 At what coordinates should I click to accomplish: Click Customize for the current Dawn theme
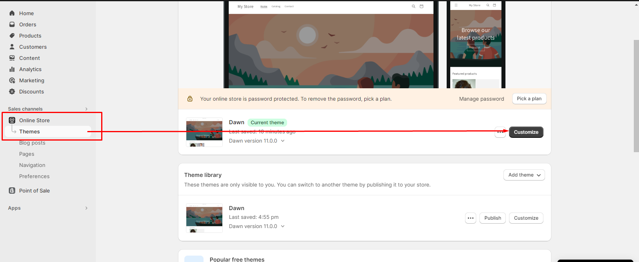(526, 132)
